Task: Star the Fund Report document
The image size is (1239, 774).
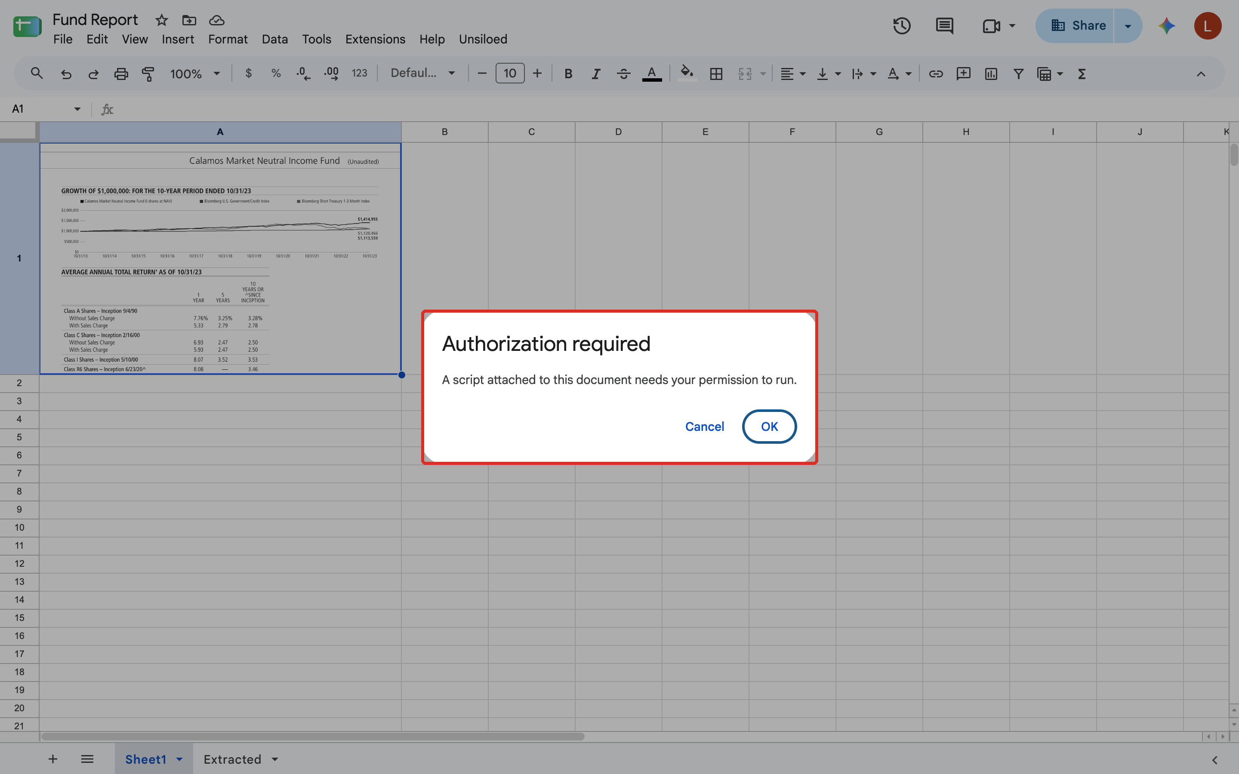Action: point(162,20)
